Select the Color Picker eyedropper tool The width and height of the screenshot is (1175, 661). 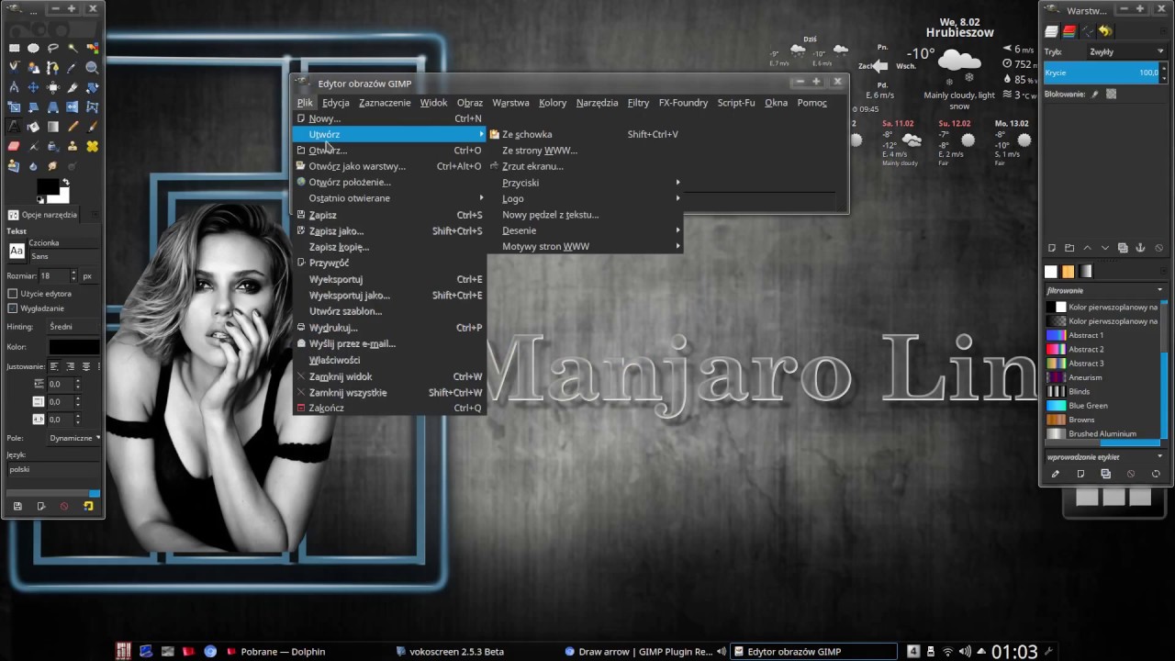click(73, 67)
